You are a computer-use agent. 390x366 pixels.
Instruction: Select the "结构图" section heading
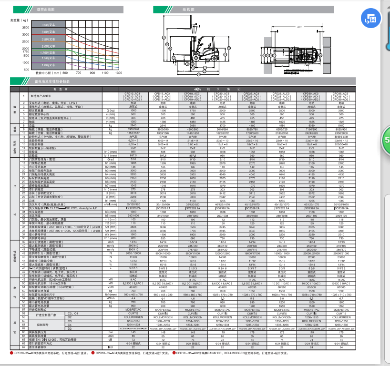[x=188, y=10]
